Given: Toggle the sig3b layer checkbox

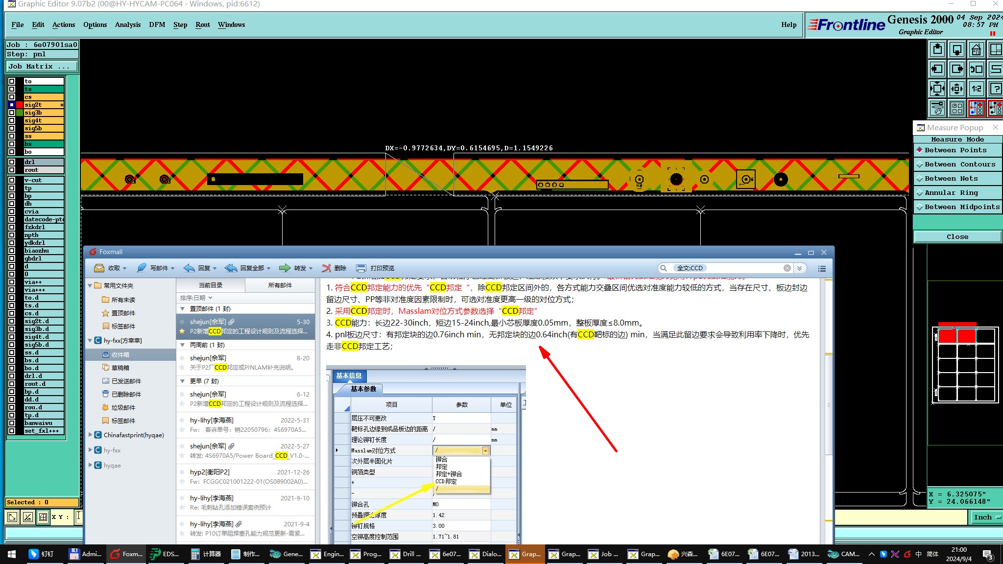Looking at the screenshot, I should point(12,113).
